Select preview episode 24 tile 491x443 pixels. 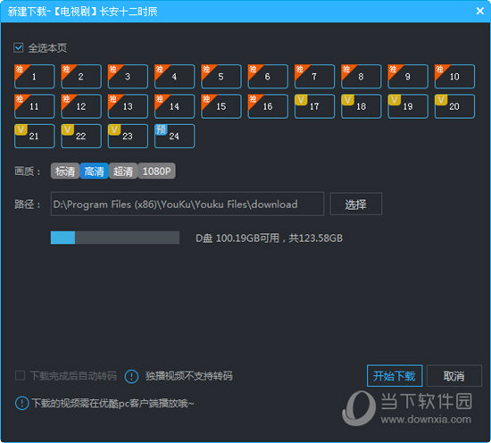(174, 136)
